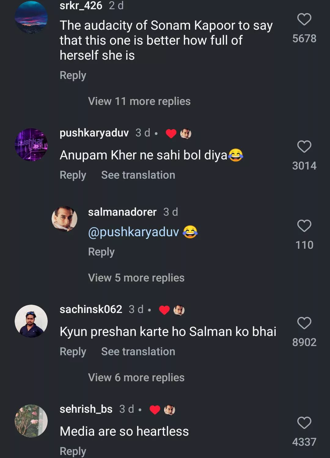Like pushkaryaduv's comment with the heart
The image size is (330, 458).
(x=304, y=147)
